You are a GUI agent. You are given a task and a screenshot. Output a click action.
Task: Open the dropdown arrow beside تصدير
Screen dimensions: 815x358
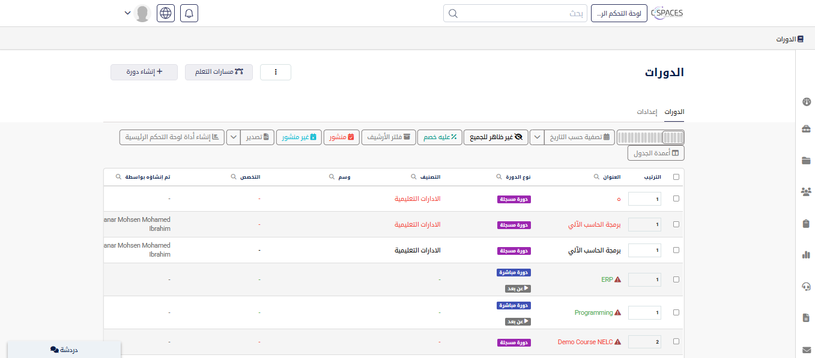point(233,137)
